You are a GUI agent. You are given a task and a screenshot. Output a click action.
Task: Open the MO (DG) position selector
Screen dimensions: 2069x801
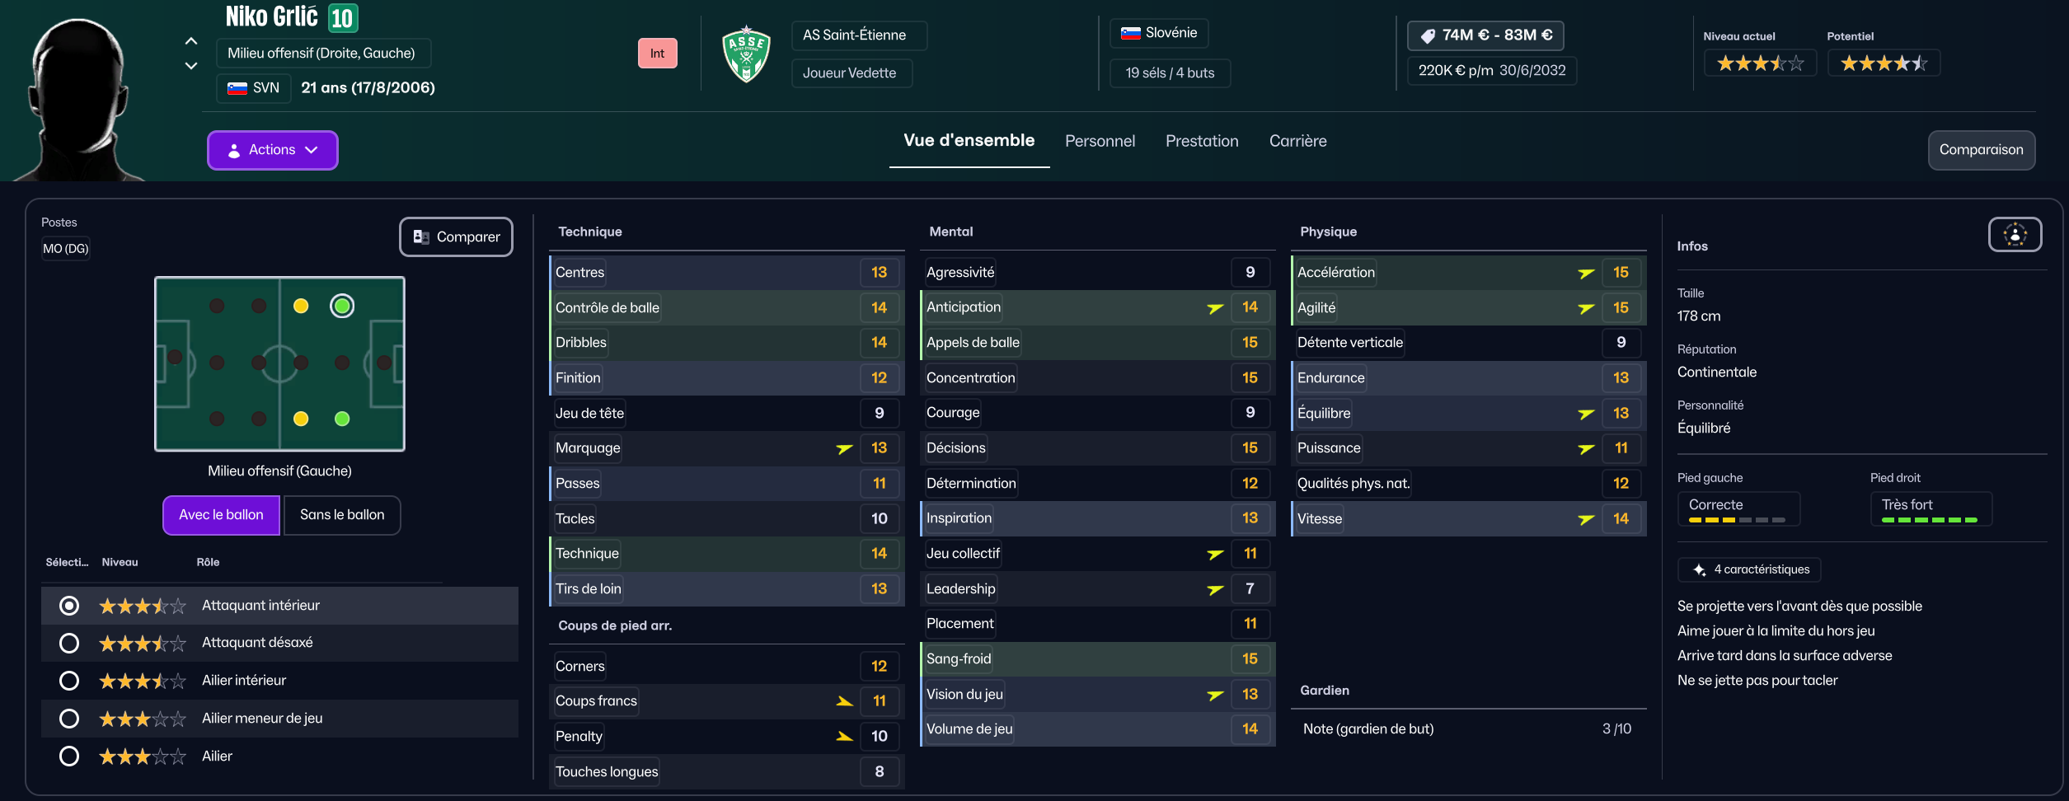click(x=66, y=249)
